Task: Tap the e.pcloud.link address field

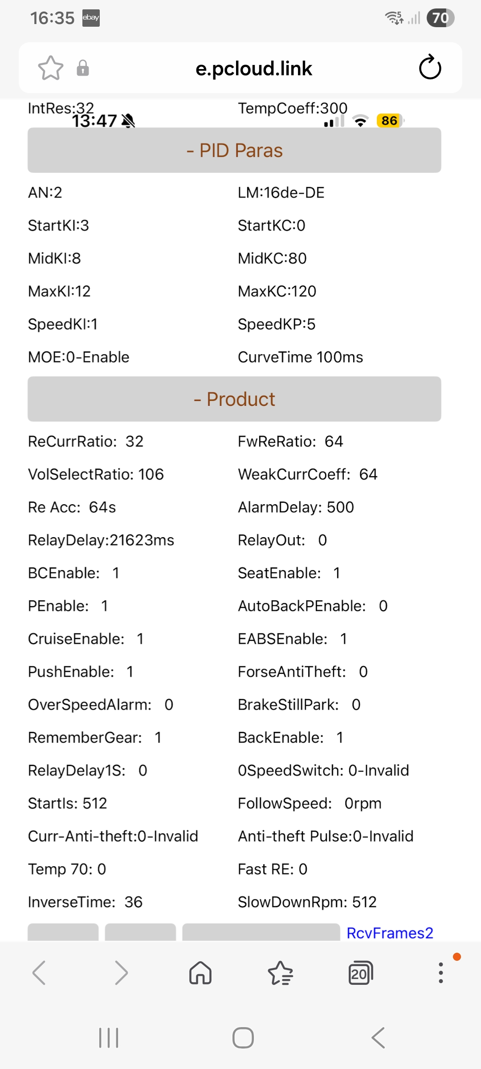Action: [253, 68]
